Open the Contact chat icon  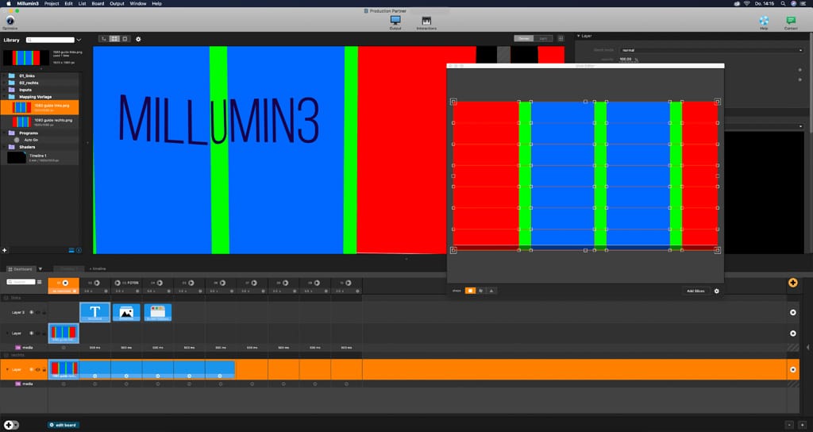click(791, 21)
